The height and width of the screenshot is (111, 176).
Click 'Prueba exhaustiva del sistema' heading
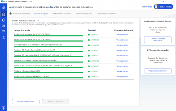pos(158,21)
